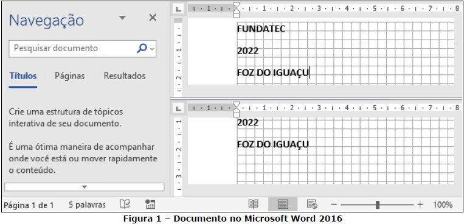Click FOZ DO IGUAÇU in the lower pane
The width and height of the screenshot is (464, 224).
(273, 145)
